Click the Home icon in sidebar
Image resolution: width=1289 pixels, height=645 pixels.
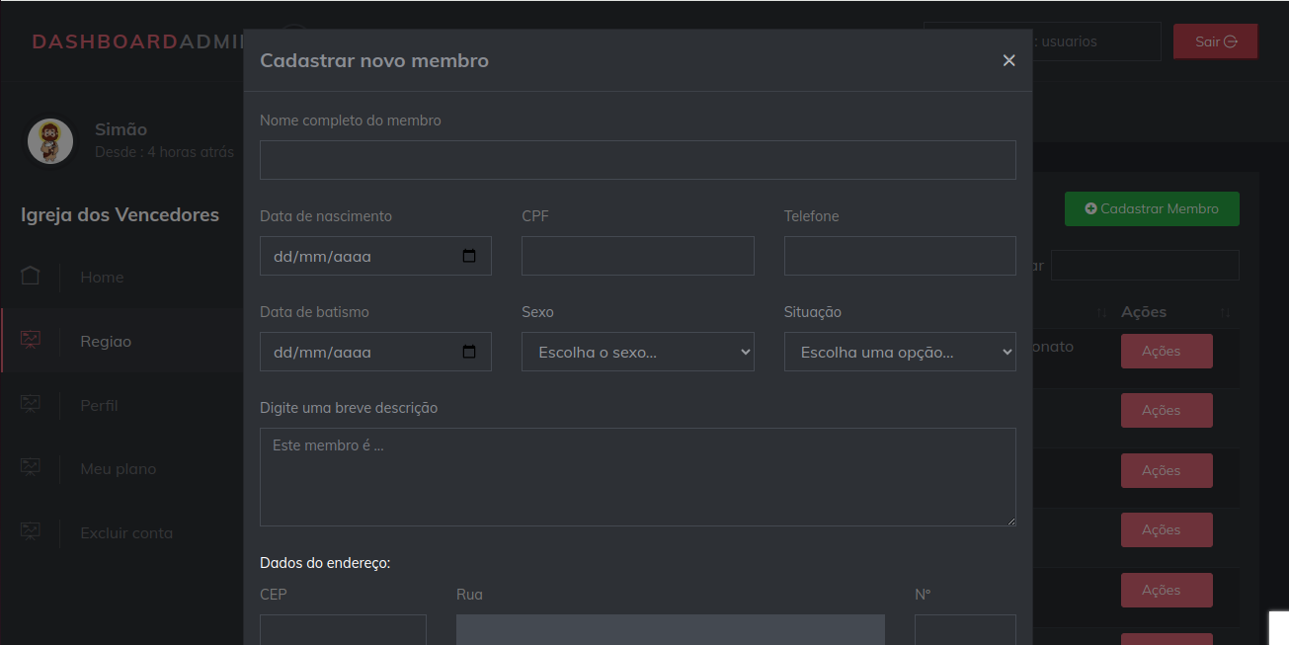click(x=31, y=277)
